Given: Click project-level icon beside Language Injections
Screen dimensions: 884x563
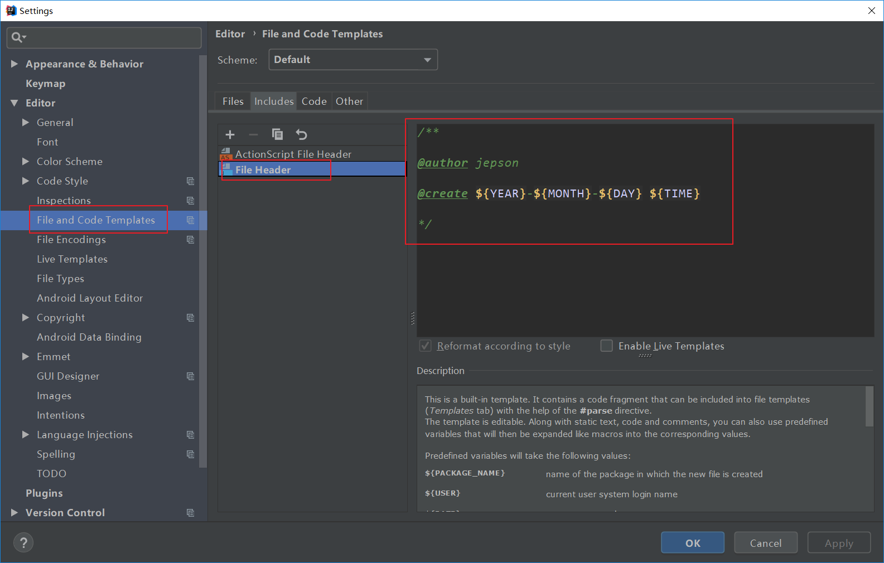Looking at the screenshot, I should (190, 435).
